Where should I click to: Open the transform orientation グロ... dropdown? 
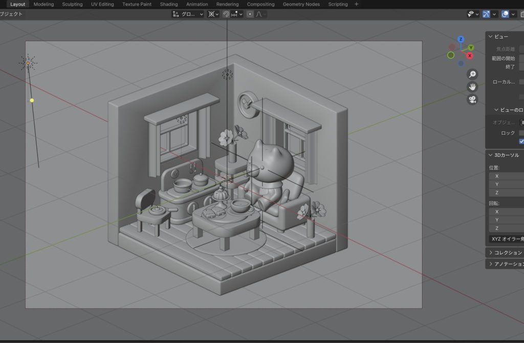tap(187, 14)
